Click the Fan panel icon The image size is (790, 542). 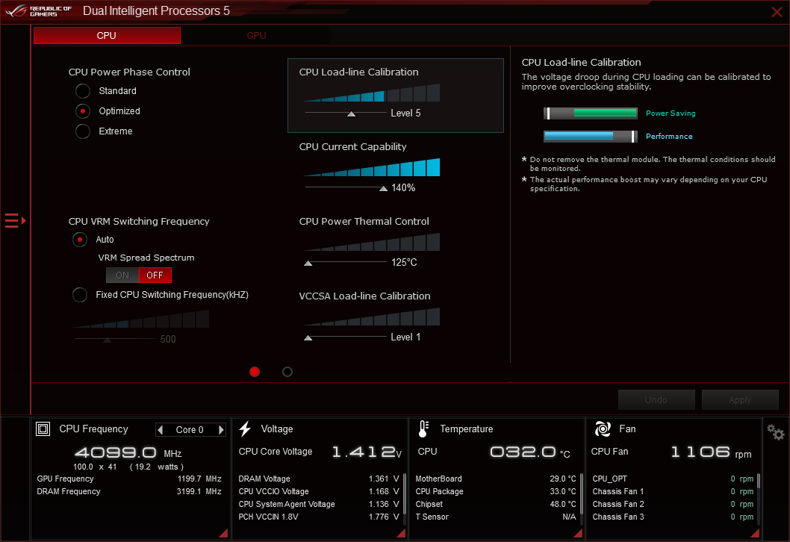click(603, 429)
